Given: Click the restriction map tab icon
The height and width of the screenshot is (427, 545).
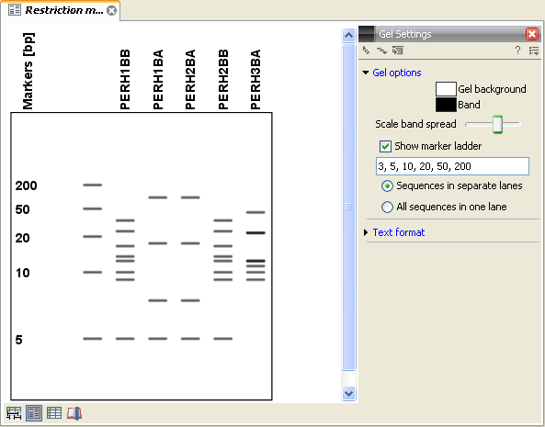Looking at the screenshot, I should point(15,10).
